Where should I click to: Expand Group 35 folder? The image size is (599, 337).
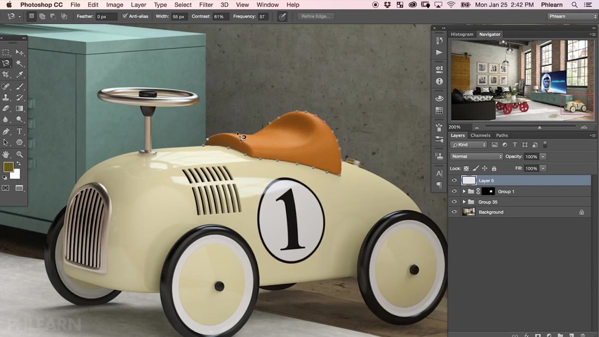[464, 202]
